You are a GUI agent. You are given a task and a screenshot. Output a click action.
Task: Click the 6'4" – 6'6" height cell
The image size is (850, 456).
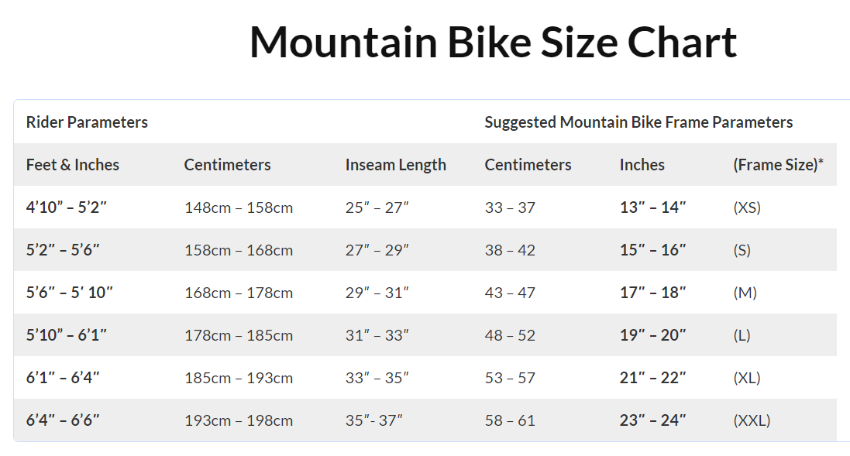[x=63, y=420]
